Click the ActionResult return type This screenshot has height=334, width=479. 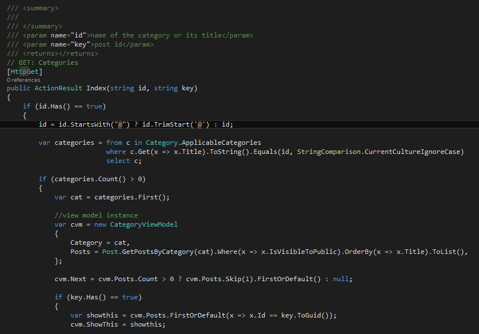[59, 88]
